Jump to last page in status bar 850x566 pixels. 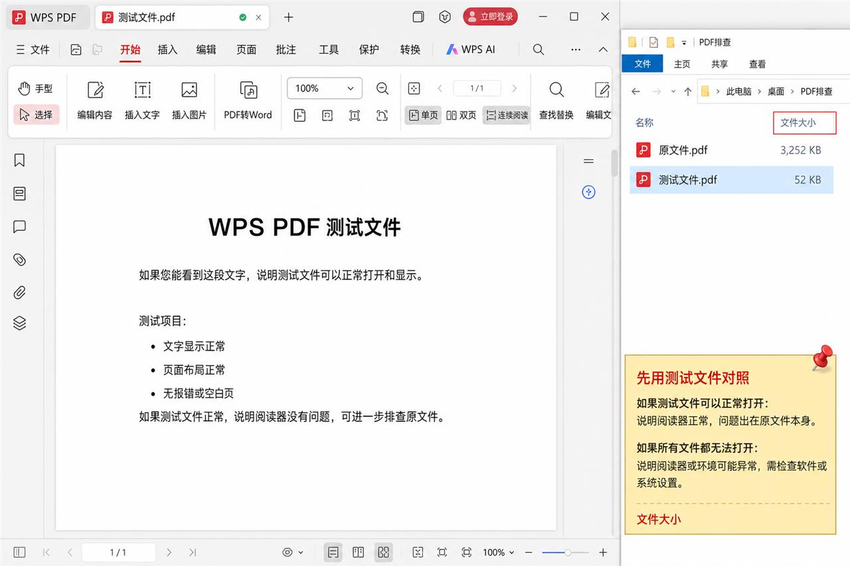193,552
